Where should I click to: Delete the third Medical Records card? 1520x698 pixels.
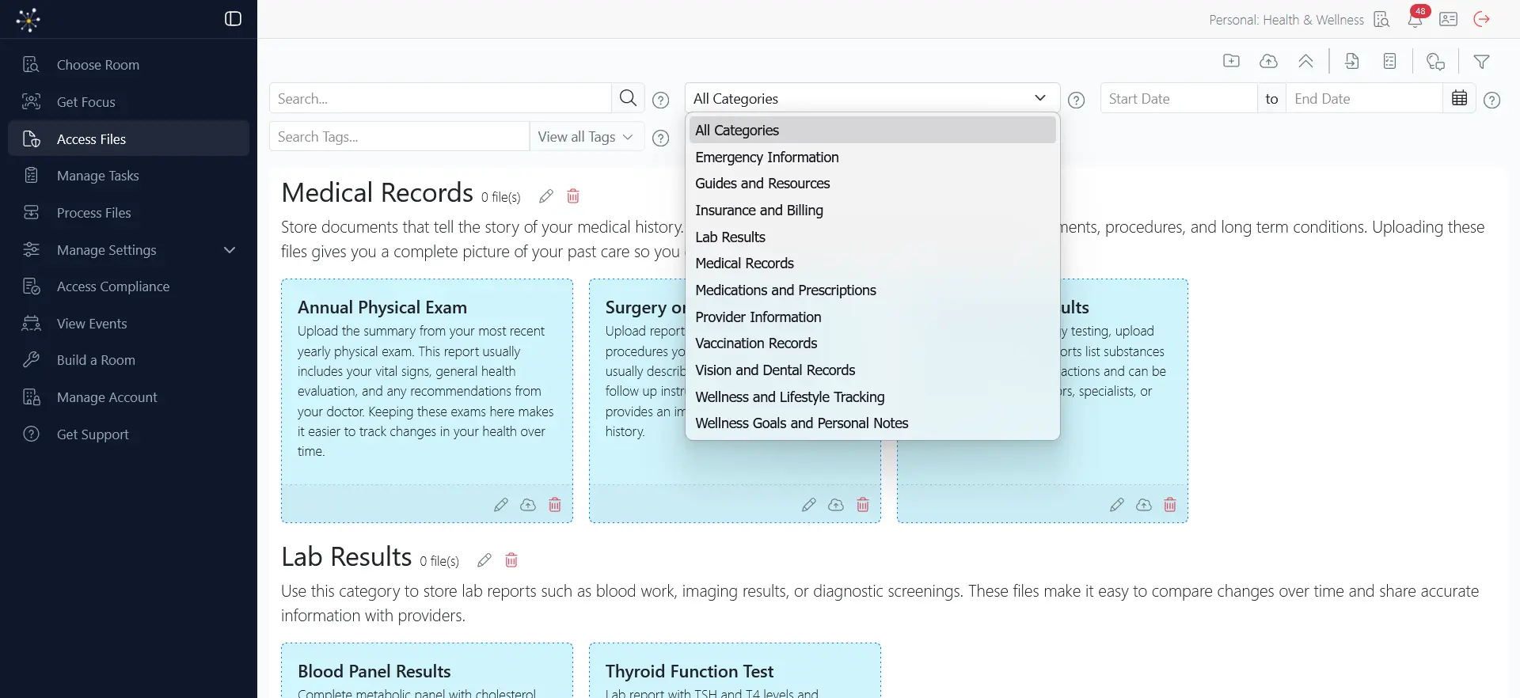1170,505
